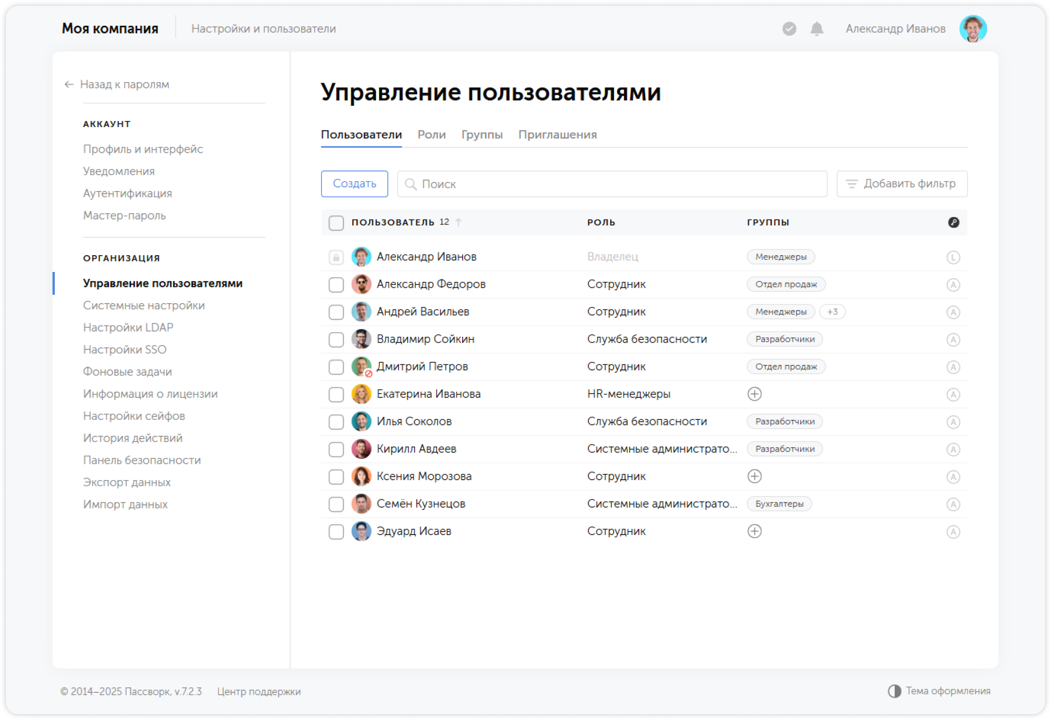Click the checkmark status icon in top bar
Viewport: 1051px width, 720px height.
pyautogui.click(x=789, y=30)
